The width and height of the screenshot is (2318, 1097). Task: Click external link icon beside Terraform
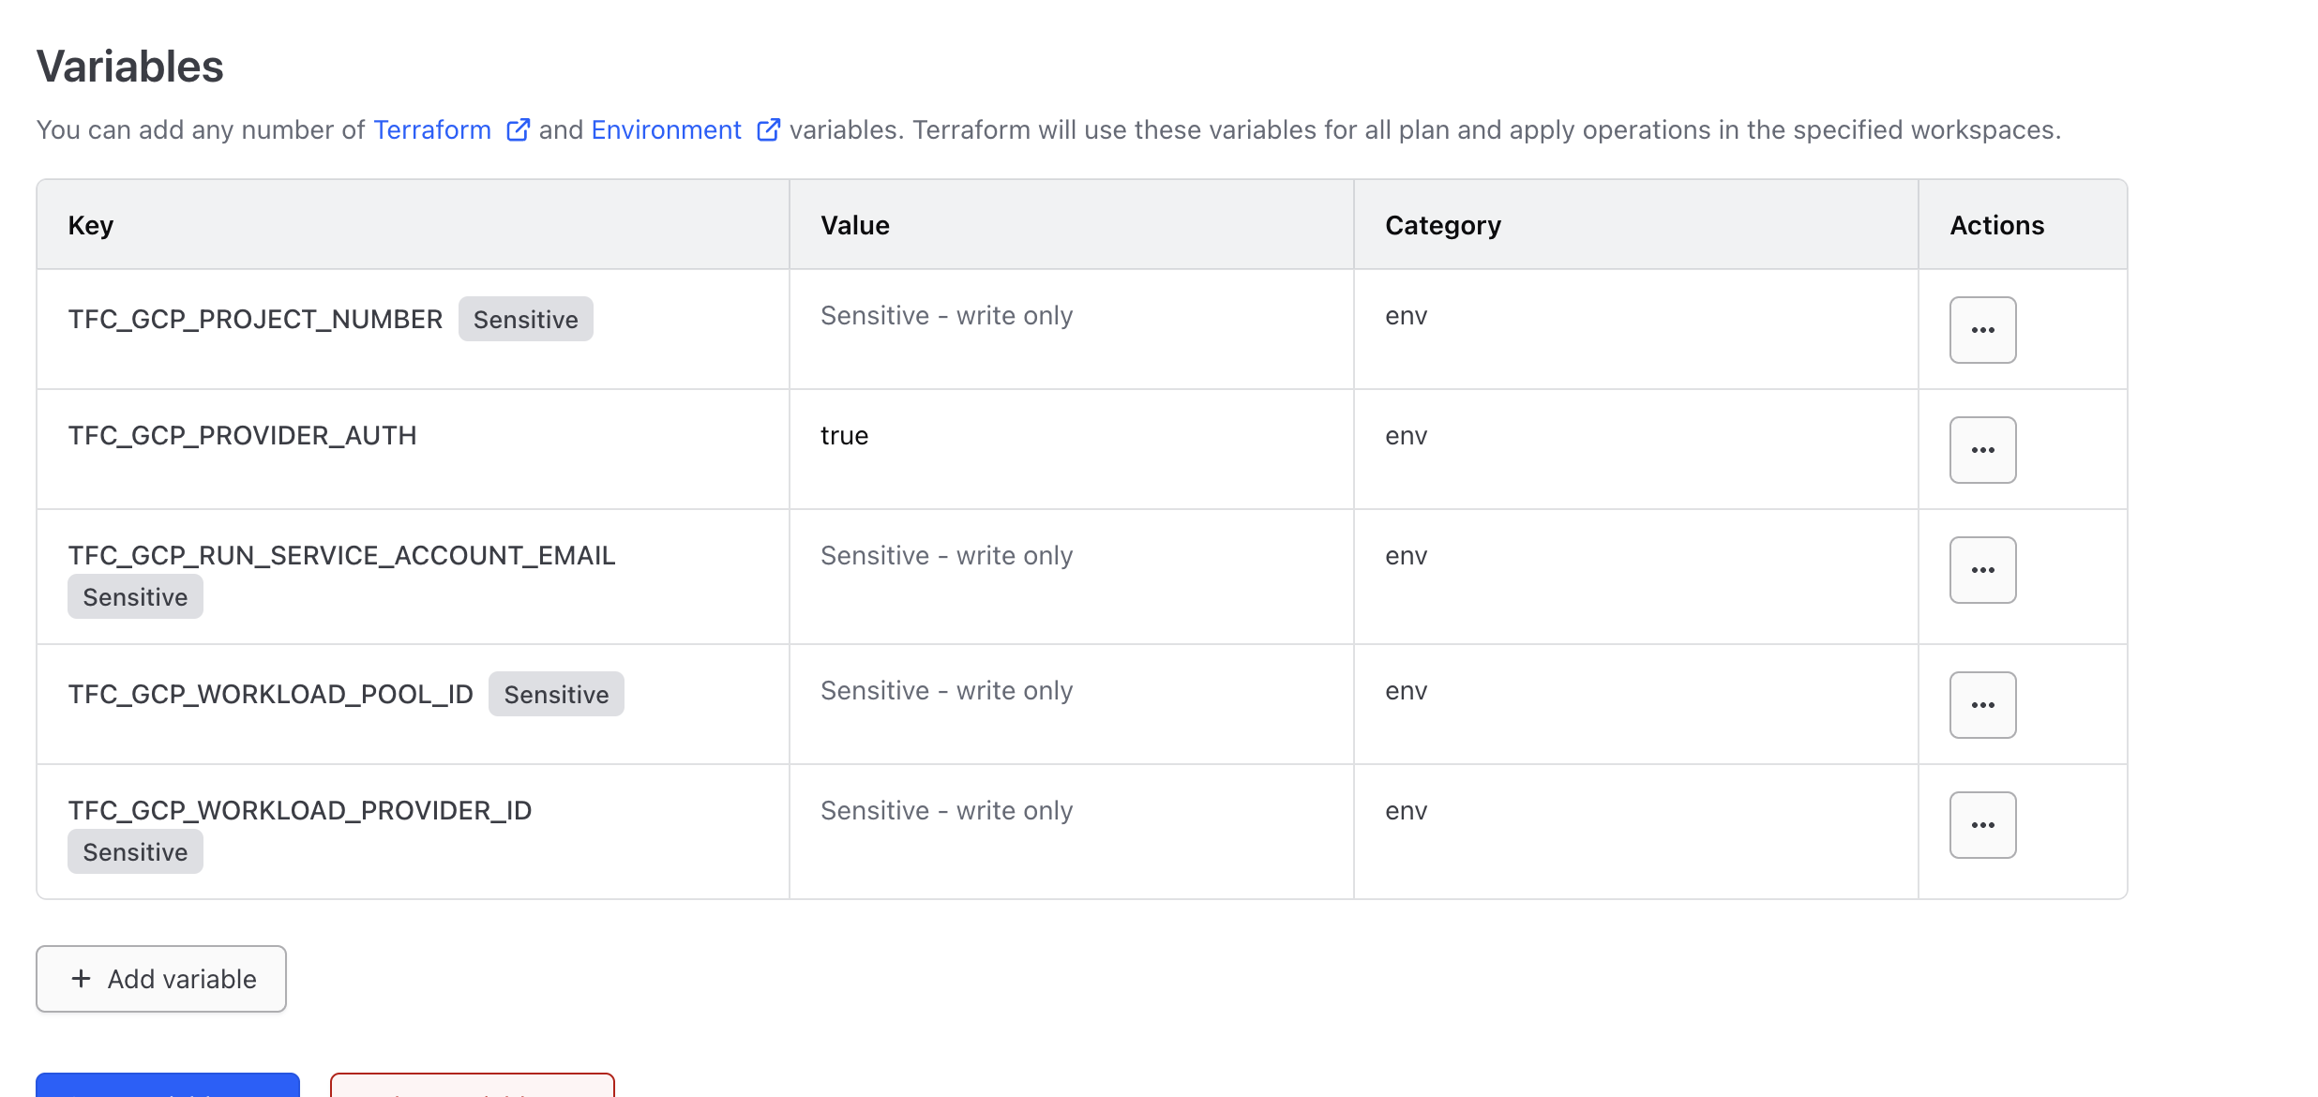coord(518,129)
